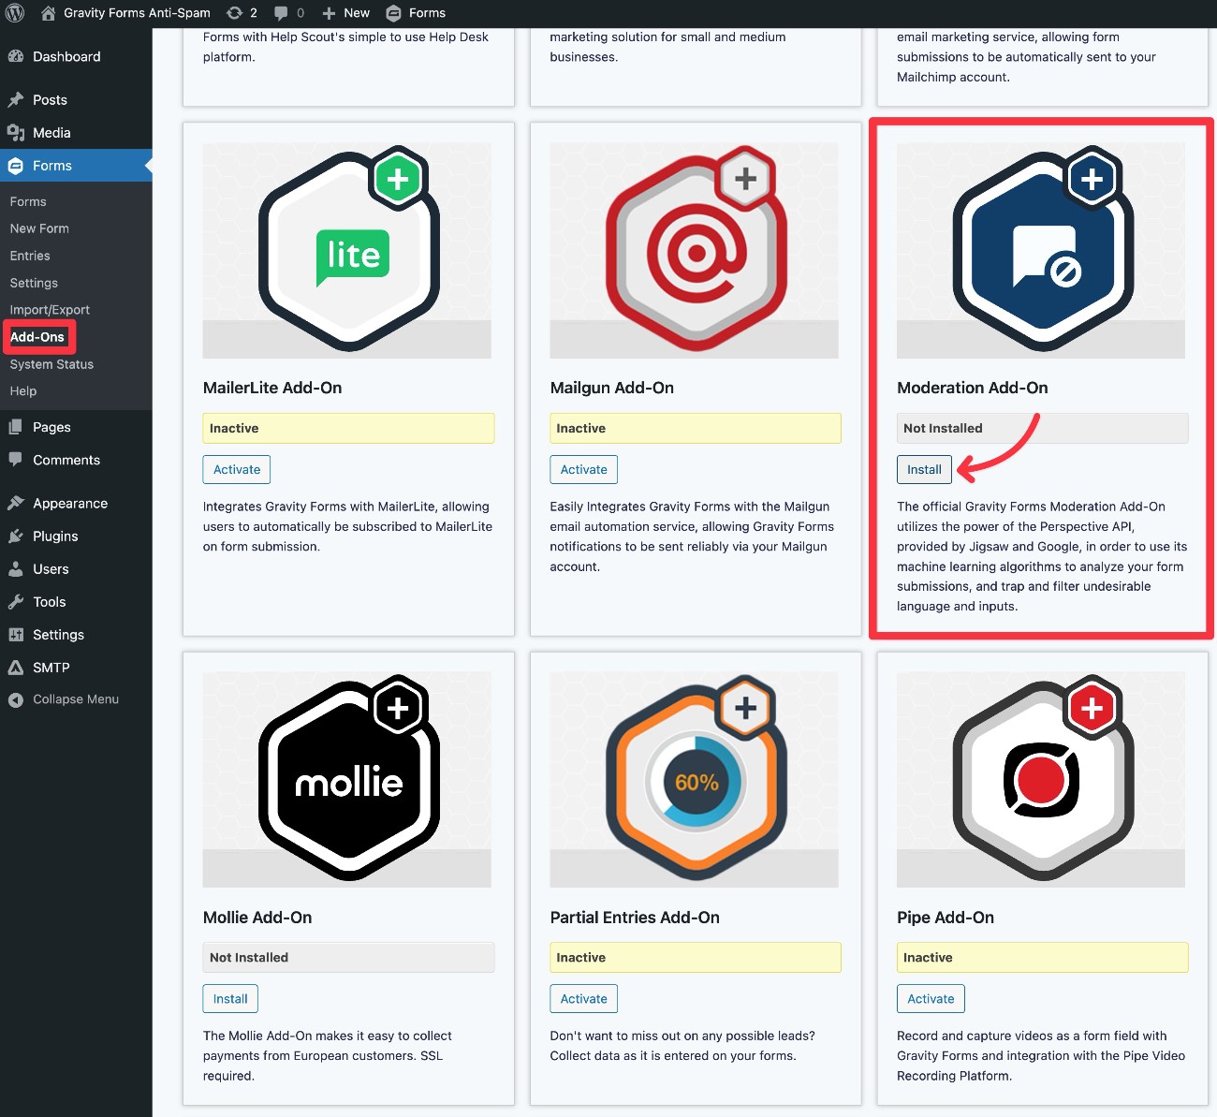Viewport: 1217px width, 1117px height.
Task: Select the Media icon in the sidebar
Action: pos(16,132)
